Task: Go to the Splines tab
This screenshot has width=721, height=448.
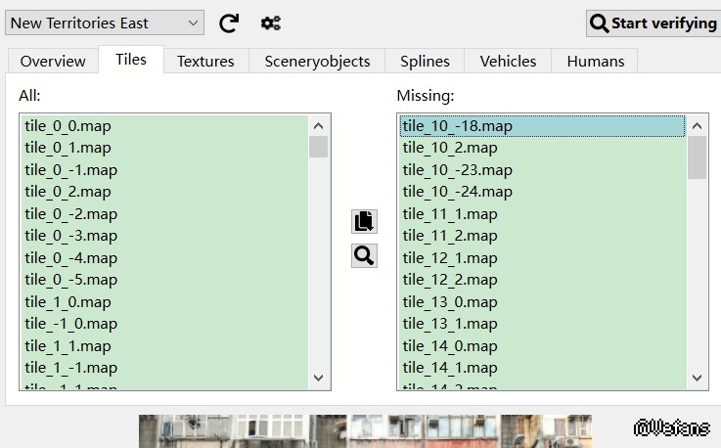Action: pos(425,61)
